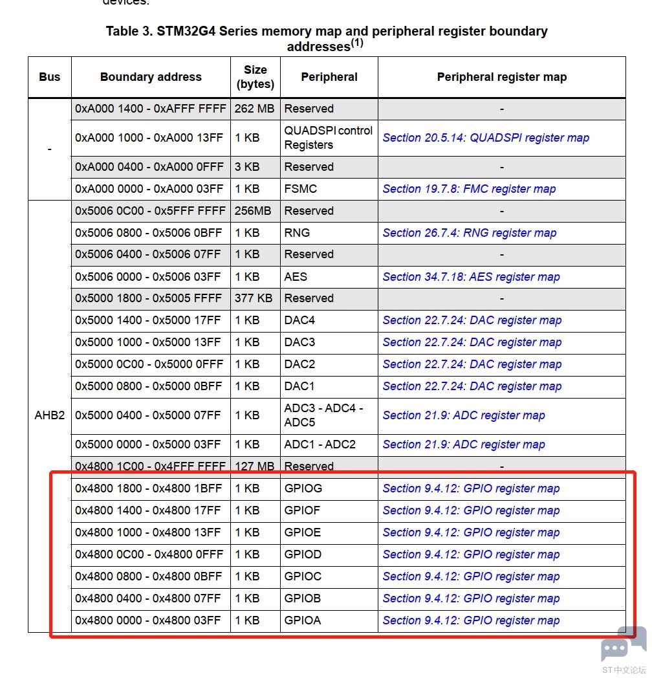The height and width of the screenshot is (680, 652).
Task: Click the 'Size (bytes)' column header
Action: click(255, 77)
